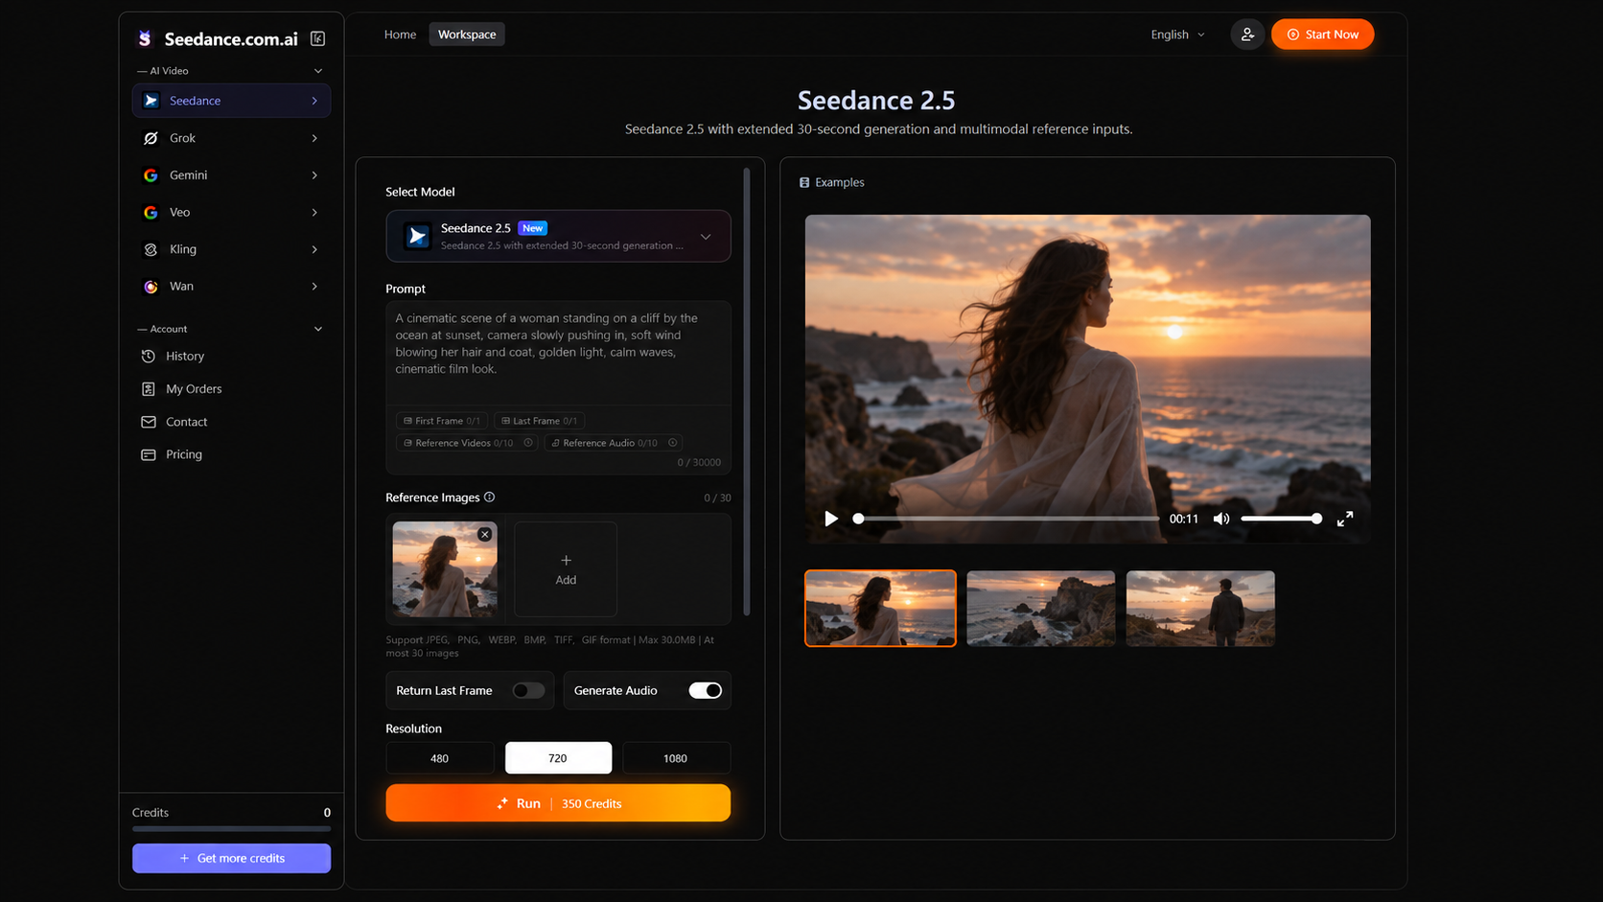This screenshot has width=1603, height=902.
Task: Click the Gemini Google icon
Action: coord(151,175)
